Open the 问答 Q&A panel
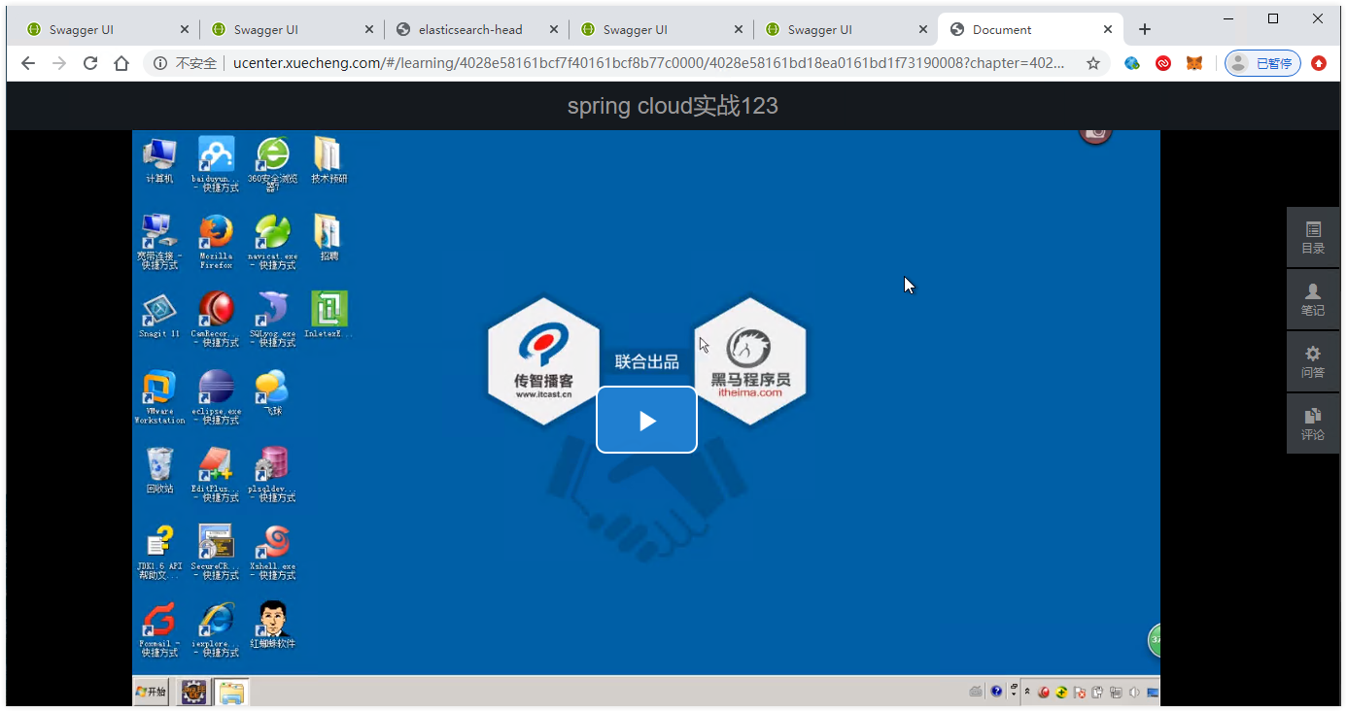 click(1313, 361)
